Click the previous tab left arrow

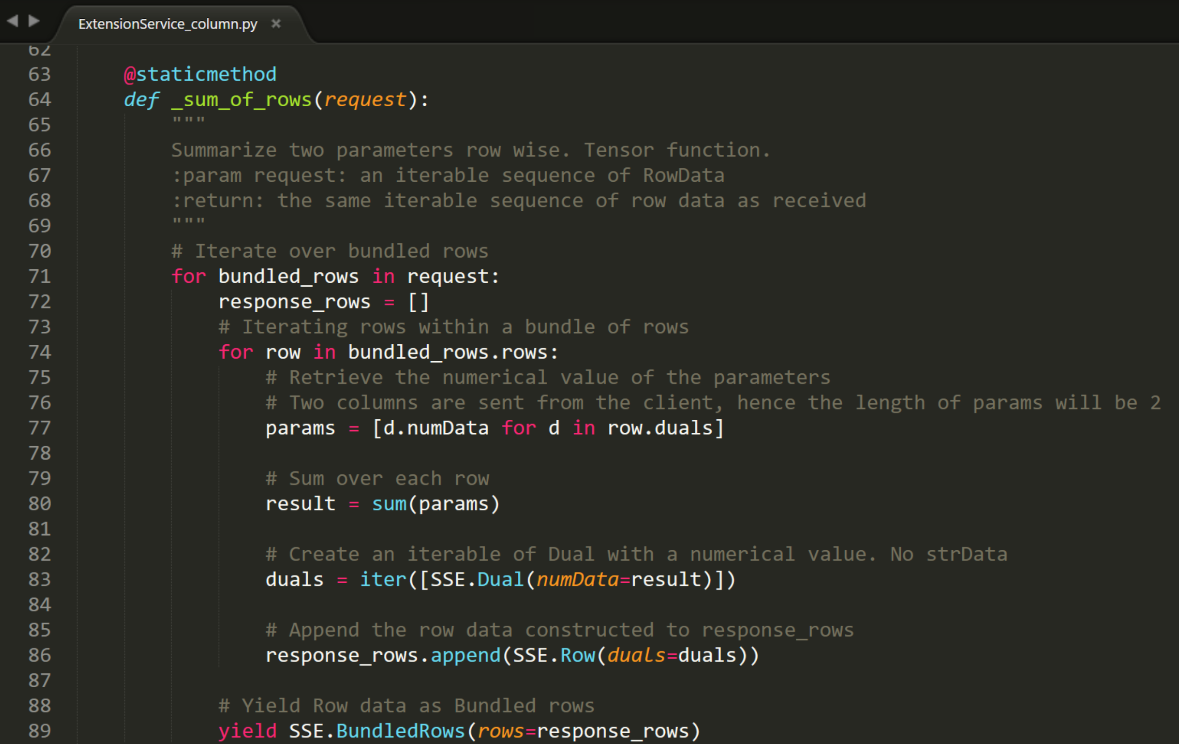[13, 21]
